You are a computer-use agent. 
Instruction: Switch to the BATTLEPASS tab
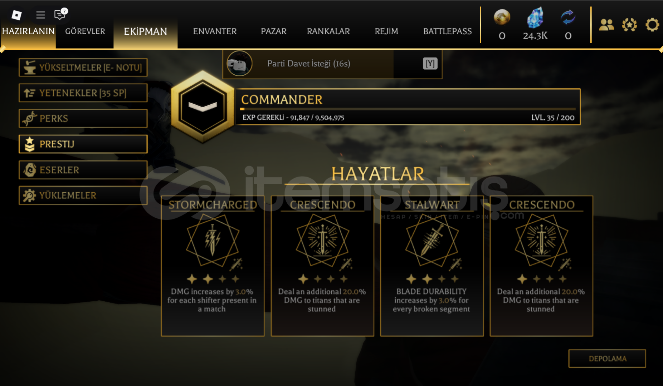click(x=447, y=31)
